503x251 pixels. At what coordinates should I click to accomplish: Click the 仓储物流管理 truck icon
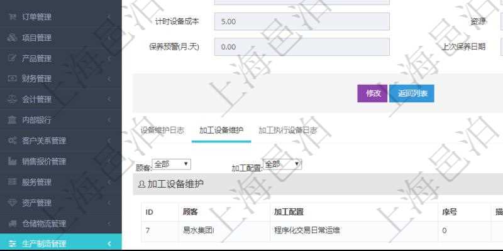tap(12, 223)
